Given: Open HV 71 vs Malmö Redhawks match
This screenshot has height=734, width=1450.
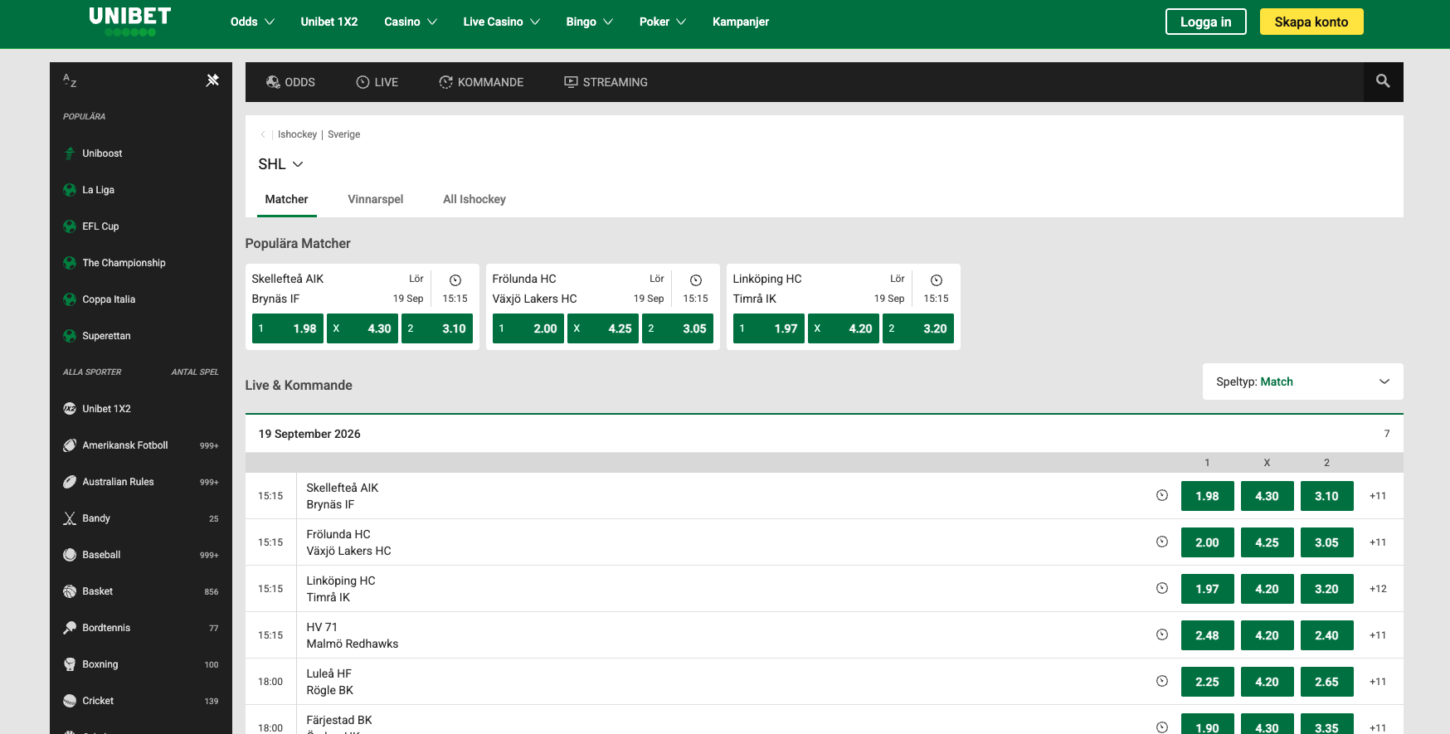Looking at the screenshot, I should [x=353, y=635].
